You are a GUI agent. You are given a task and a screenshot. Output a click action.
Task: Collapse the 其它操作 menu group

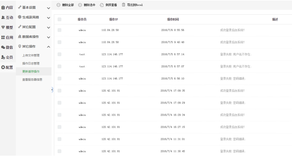pyautogui.click(x=48, y=47)
